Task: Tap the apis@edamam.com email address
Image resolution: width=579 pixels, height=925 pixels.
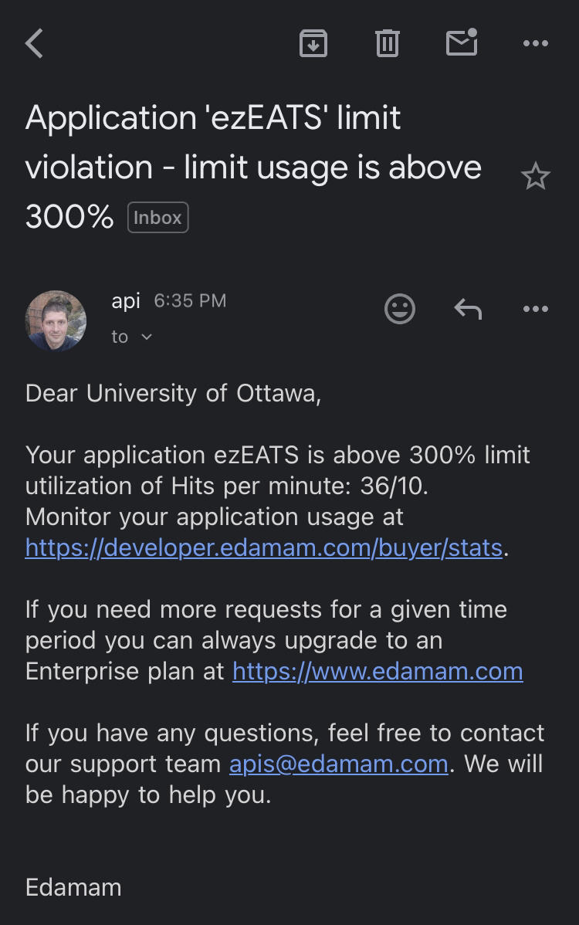Action: point(338,764)
